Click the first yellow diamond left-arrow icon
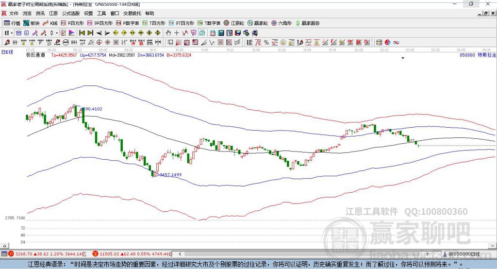Screen dimensions: 497x269 tap(116, 33)
